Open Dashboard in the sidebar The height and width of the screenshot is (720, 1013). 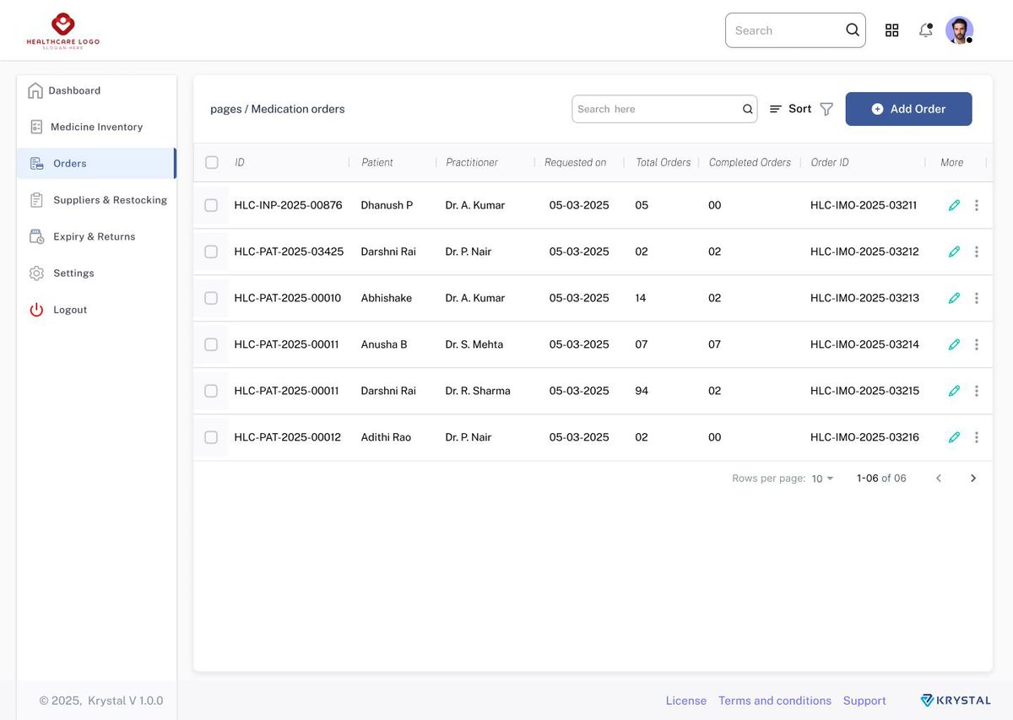click(x=96, y=90)
